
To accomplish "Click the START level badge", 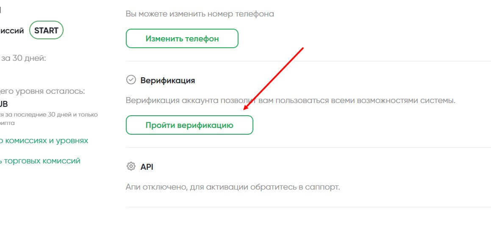I will pyautogui.click(x=46, y=30).
